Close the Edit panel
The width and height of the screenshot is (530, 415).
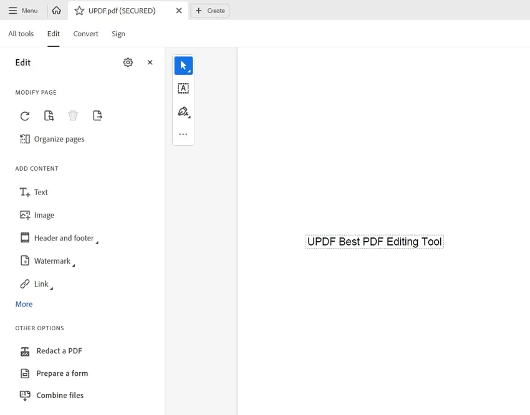pos(150,62)
